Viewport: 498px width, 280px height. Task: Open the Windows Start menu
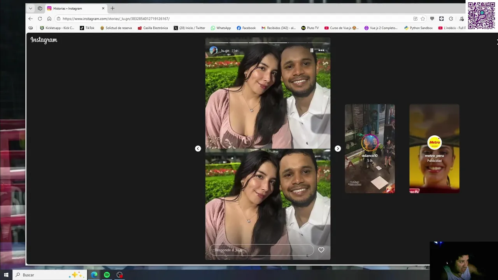pyautogui.click(x=6, y=275)
